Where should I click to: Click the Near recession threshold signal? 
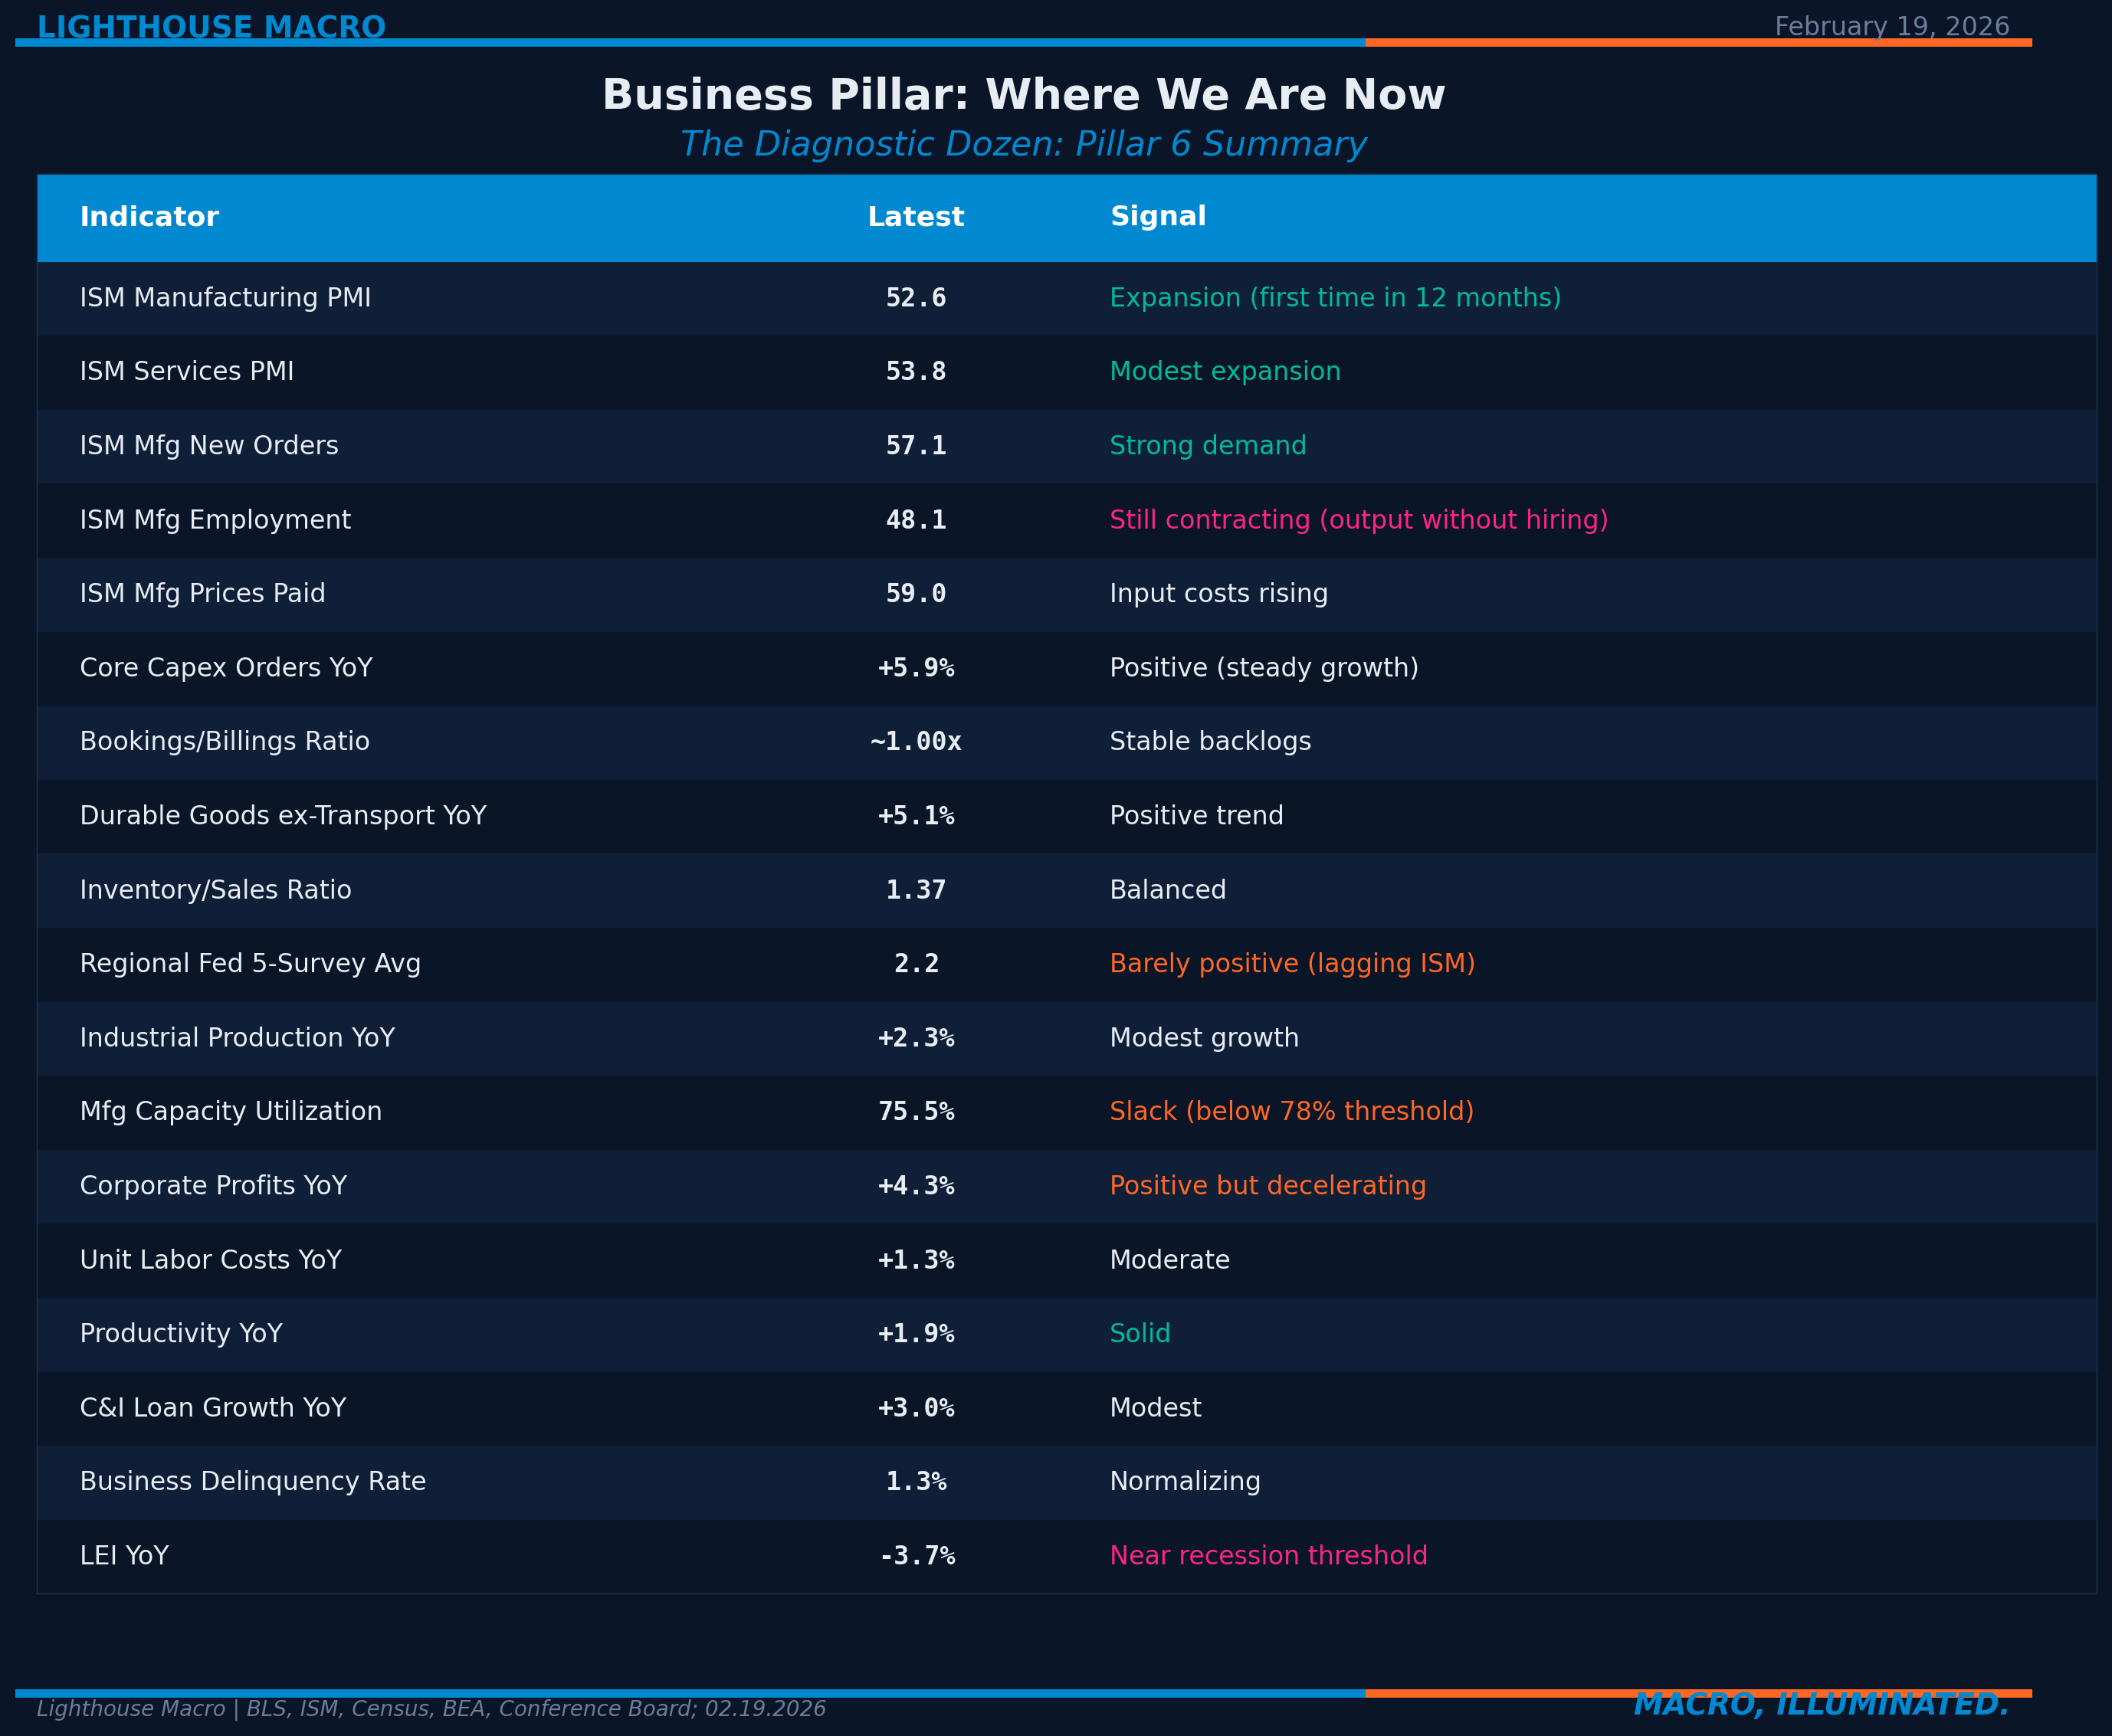point(1267,1556)
